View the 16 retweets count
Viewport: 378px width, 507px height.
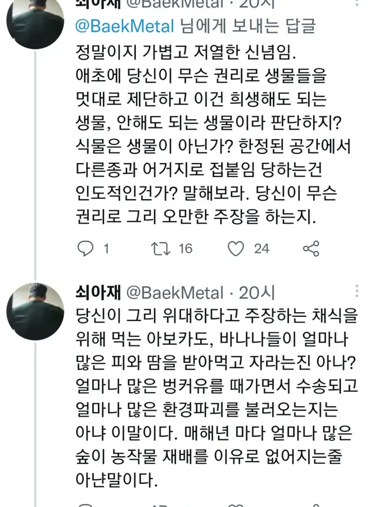(185, 248)
